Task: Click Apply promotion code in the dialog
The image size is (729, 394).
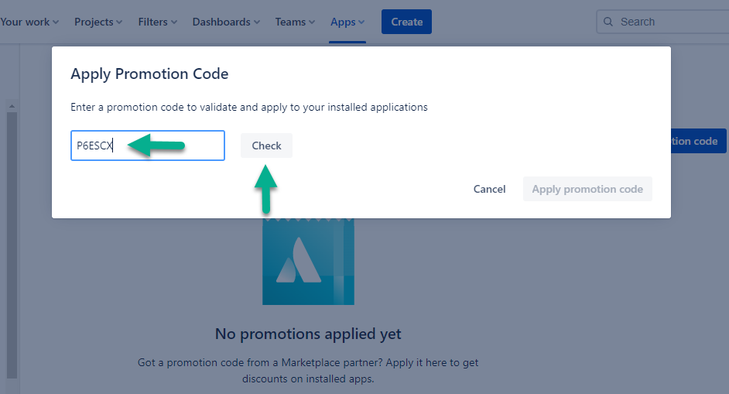Action: (587, 189)
